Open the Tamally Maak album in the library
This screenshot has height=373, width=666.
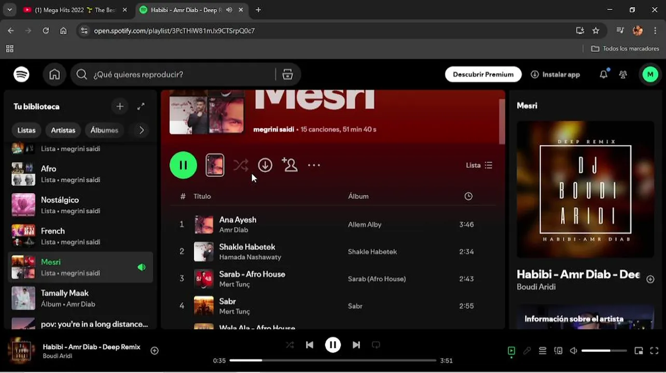[x=80, y=298]
